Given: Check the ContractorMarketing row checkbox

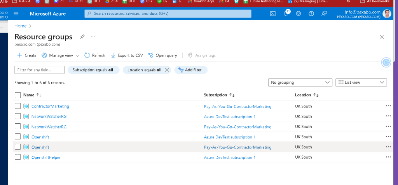Looking at the screenshot, I should tap(18, 106).
